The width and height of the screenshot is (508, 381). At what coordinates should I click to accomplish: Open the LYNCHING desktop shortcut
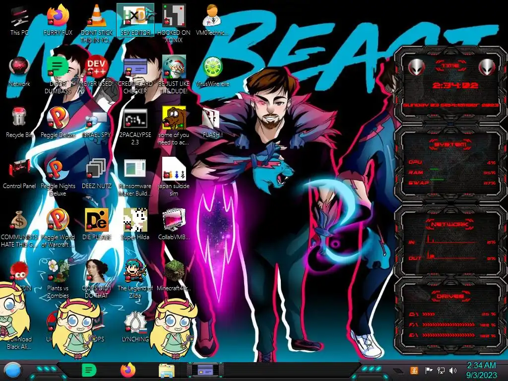pyautogui.click(x=135, y=327)
